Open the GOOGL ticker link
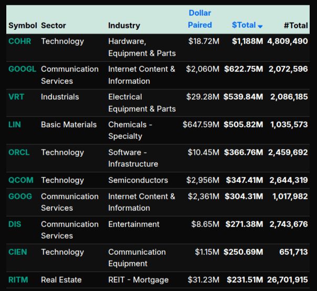Screen dimensions: 317x291 pos(23,69)
